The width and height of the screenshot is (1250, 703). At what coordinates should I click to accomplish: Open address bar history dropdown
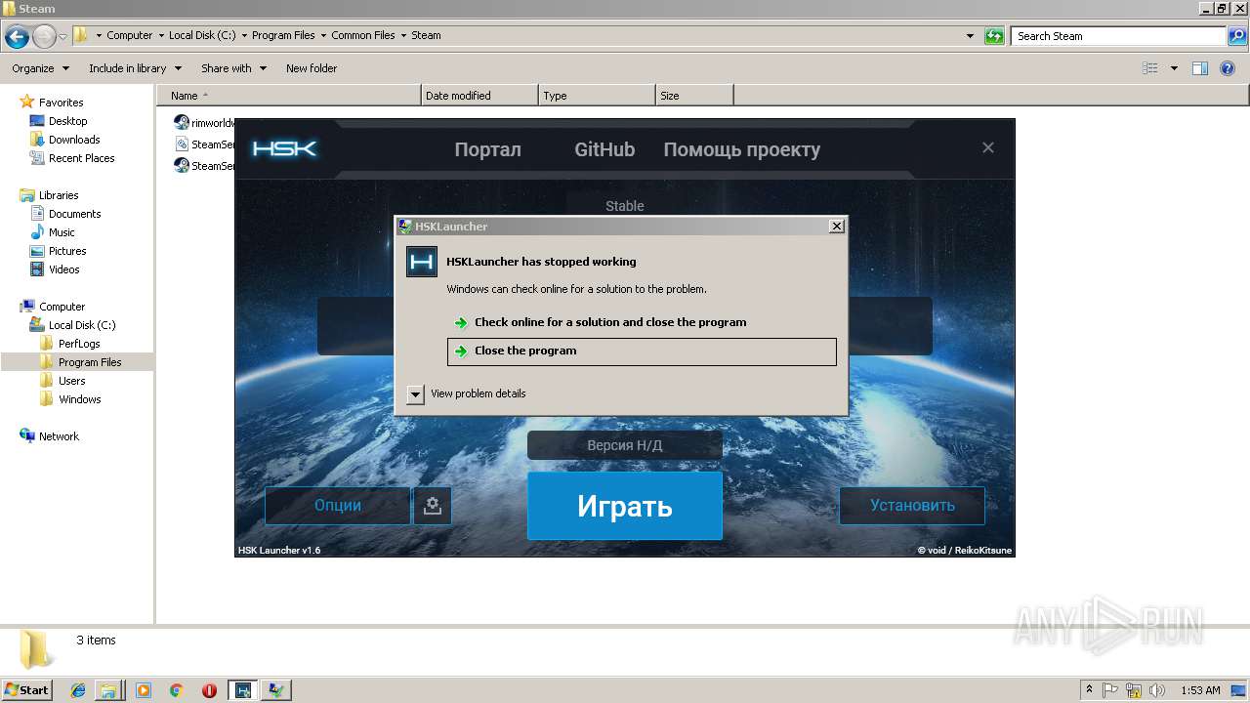point(970,36)
